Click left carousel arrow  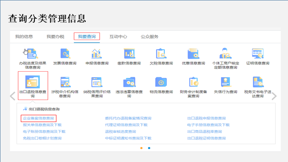pos(13,96)
